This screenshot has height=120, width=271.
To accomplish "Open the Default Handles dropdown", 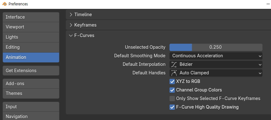I will pyautogui.click(x=216, y=73).
